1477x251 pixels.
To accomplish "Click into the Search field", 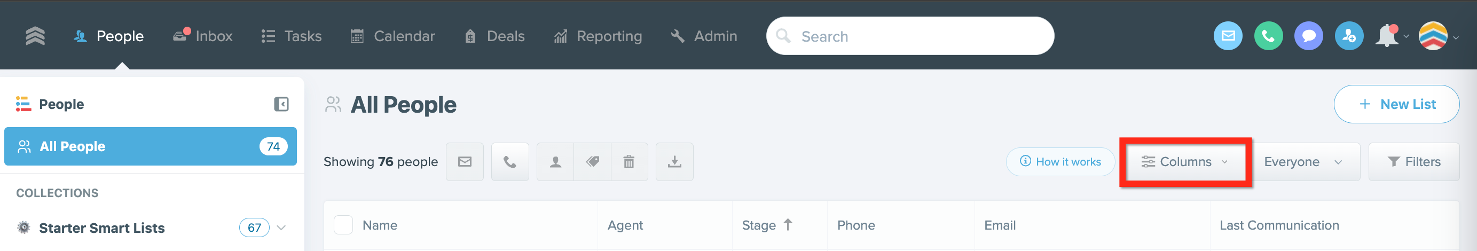I will (x=910, y=36).
